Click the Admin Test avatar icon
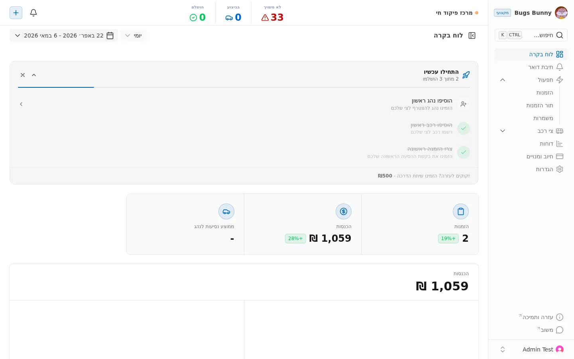The height and width of the screenshot is (359, 574). pyautogui.click(x=560, y=349)
